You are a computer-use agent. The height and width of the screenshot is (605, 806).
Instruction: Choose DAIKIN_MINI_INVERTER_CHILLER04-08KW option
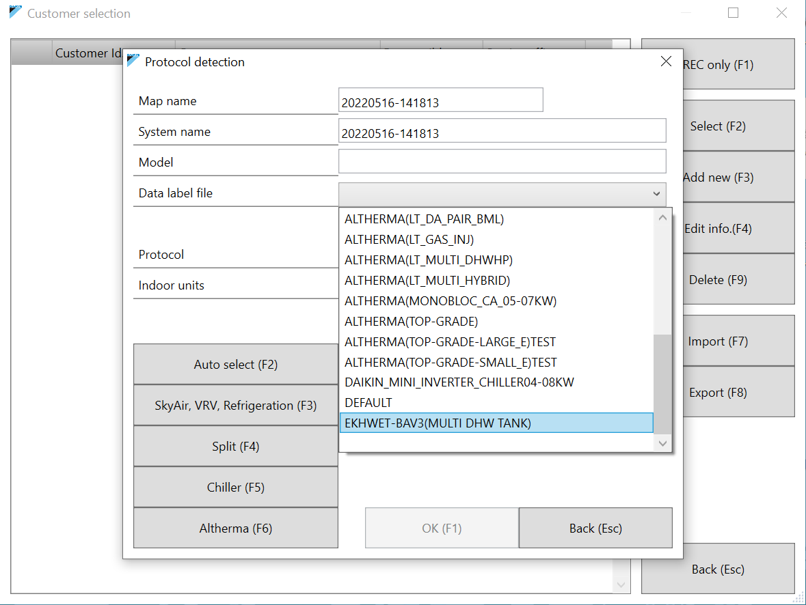[x=496, y=382]
